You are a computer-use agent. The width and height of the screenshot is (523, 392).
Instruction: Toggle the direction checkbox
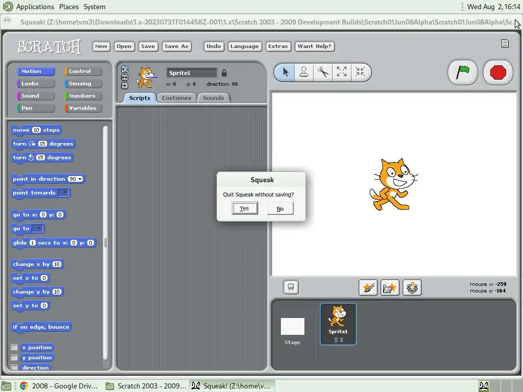(14, 367)
